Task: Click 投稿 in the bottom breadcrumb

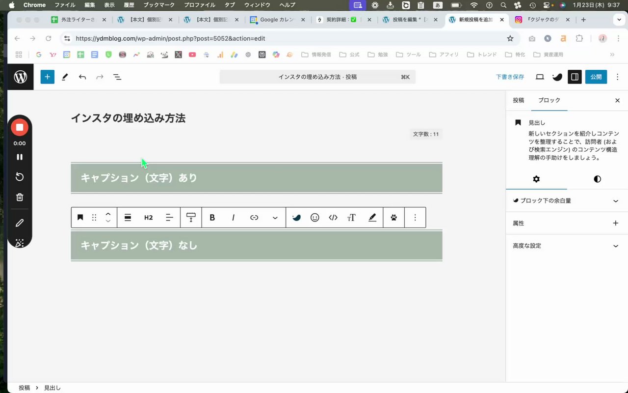Action: (24, 388)
